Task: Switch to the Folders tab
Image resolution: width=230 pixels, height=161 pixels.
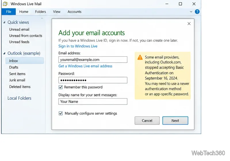Action: (41, 12)
